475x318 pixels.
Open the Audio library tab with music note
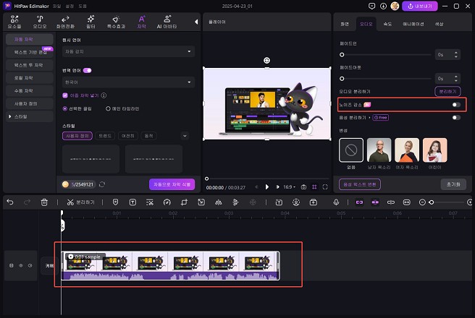[x=40, y=22]
